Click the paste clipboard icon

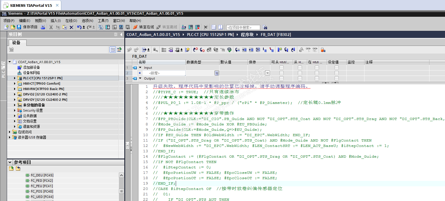click(64, 27)
